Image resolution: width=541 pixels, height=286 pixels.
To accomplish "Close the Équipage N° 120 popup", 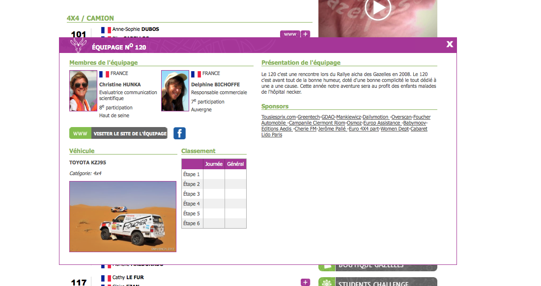I will [450, 44].
